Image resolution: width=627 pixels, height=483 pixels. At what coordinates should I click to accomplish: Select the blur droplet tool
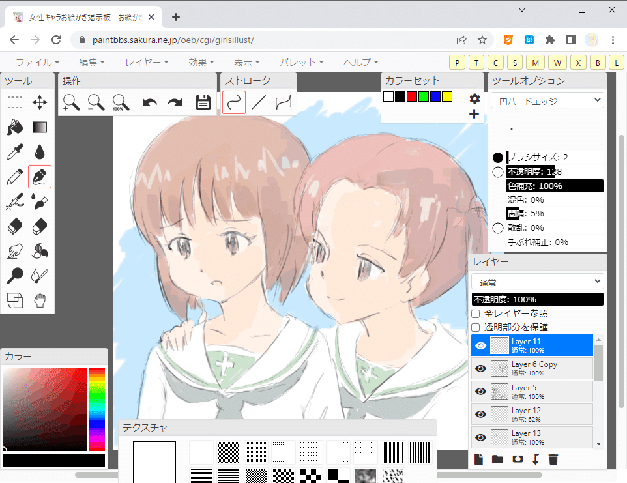(x=40, y=152)
